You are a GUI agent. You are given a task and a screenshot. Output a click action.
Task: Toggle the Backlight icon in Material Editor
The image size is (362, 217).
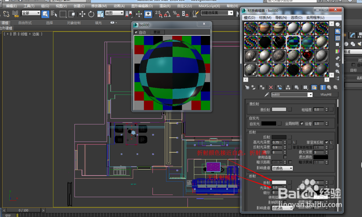tap(337, 31)
